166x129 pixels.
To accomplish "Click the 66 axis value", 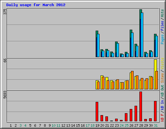I will tap(5, 60).
